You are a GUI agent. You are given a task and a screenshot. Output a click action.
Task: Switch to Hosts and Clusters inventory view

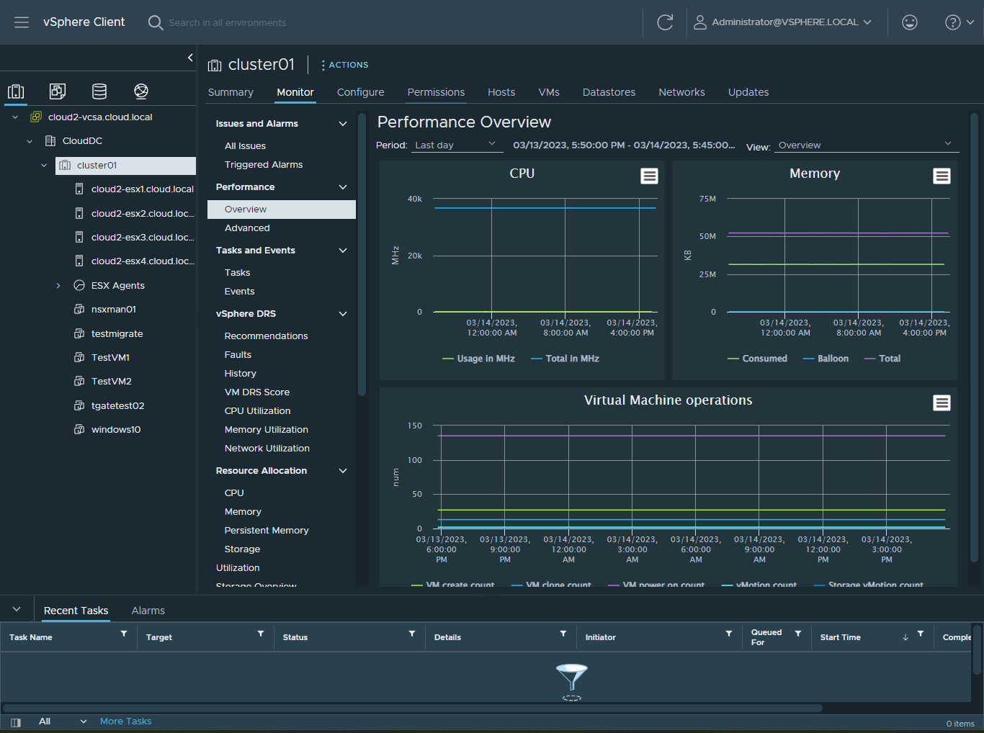point(16,91)
